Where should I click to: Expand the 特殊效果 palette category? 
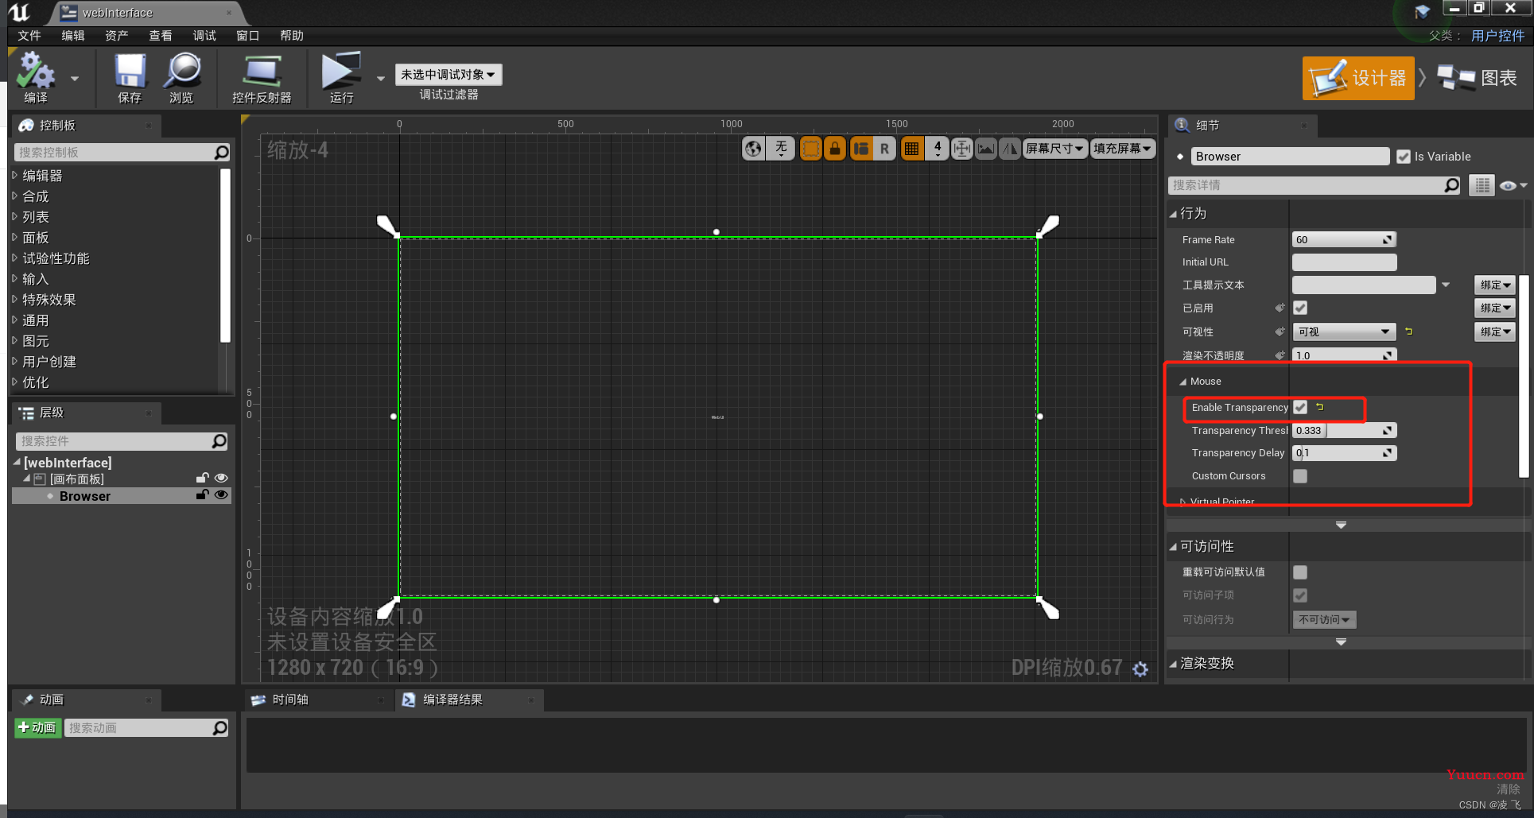[14, 299]
